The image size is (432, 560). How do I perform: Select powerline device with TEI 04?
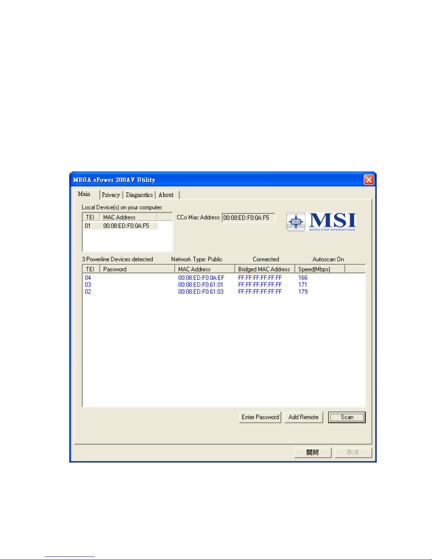click(88, 278)
